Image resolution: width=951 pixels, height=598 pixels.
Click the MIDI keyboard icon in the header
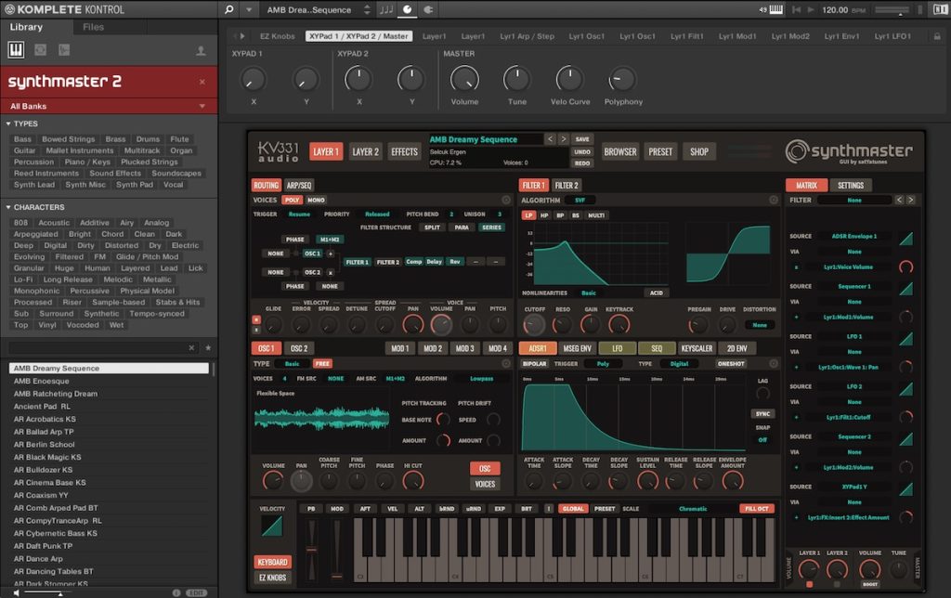click(775, 9)
